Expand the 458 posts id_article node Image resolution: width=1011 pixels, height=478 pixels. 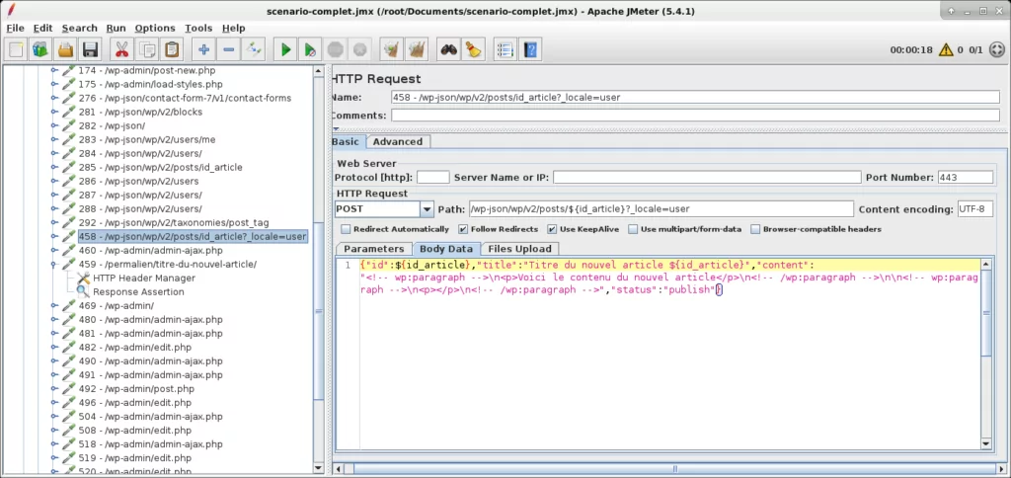point(55,236)
